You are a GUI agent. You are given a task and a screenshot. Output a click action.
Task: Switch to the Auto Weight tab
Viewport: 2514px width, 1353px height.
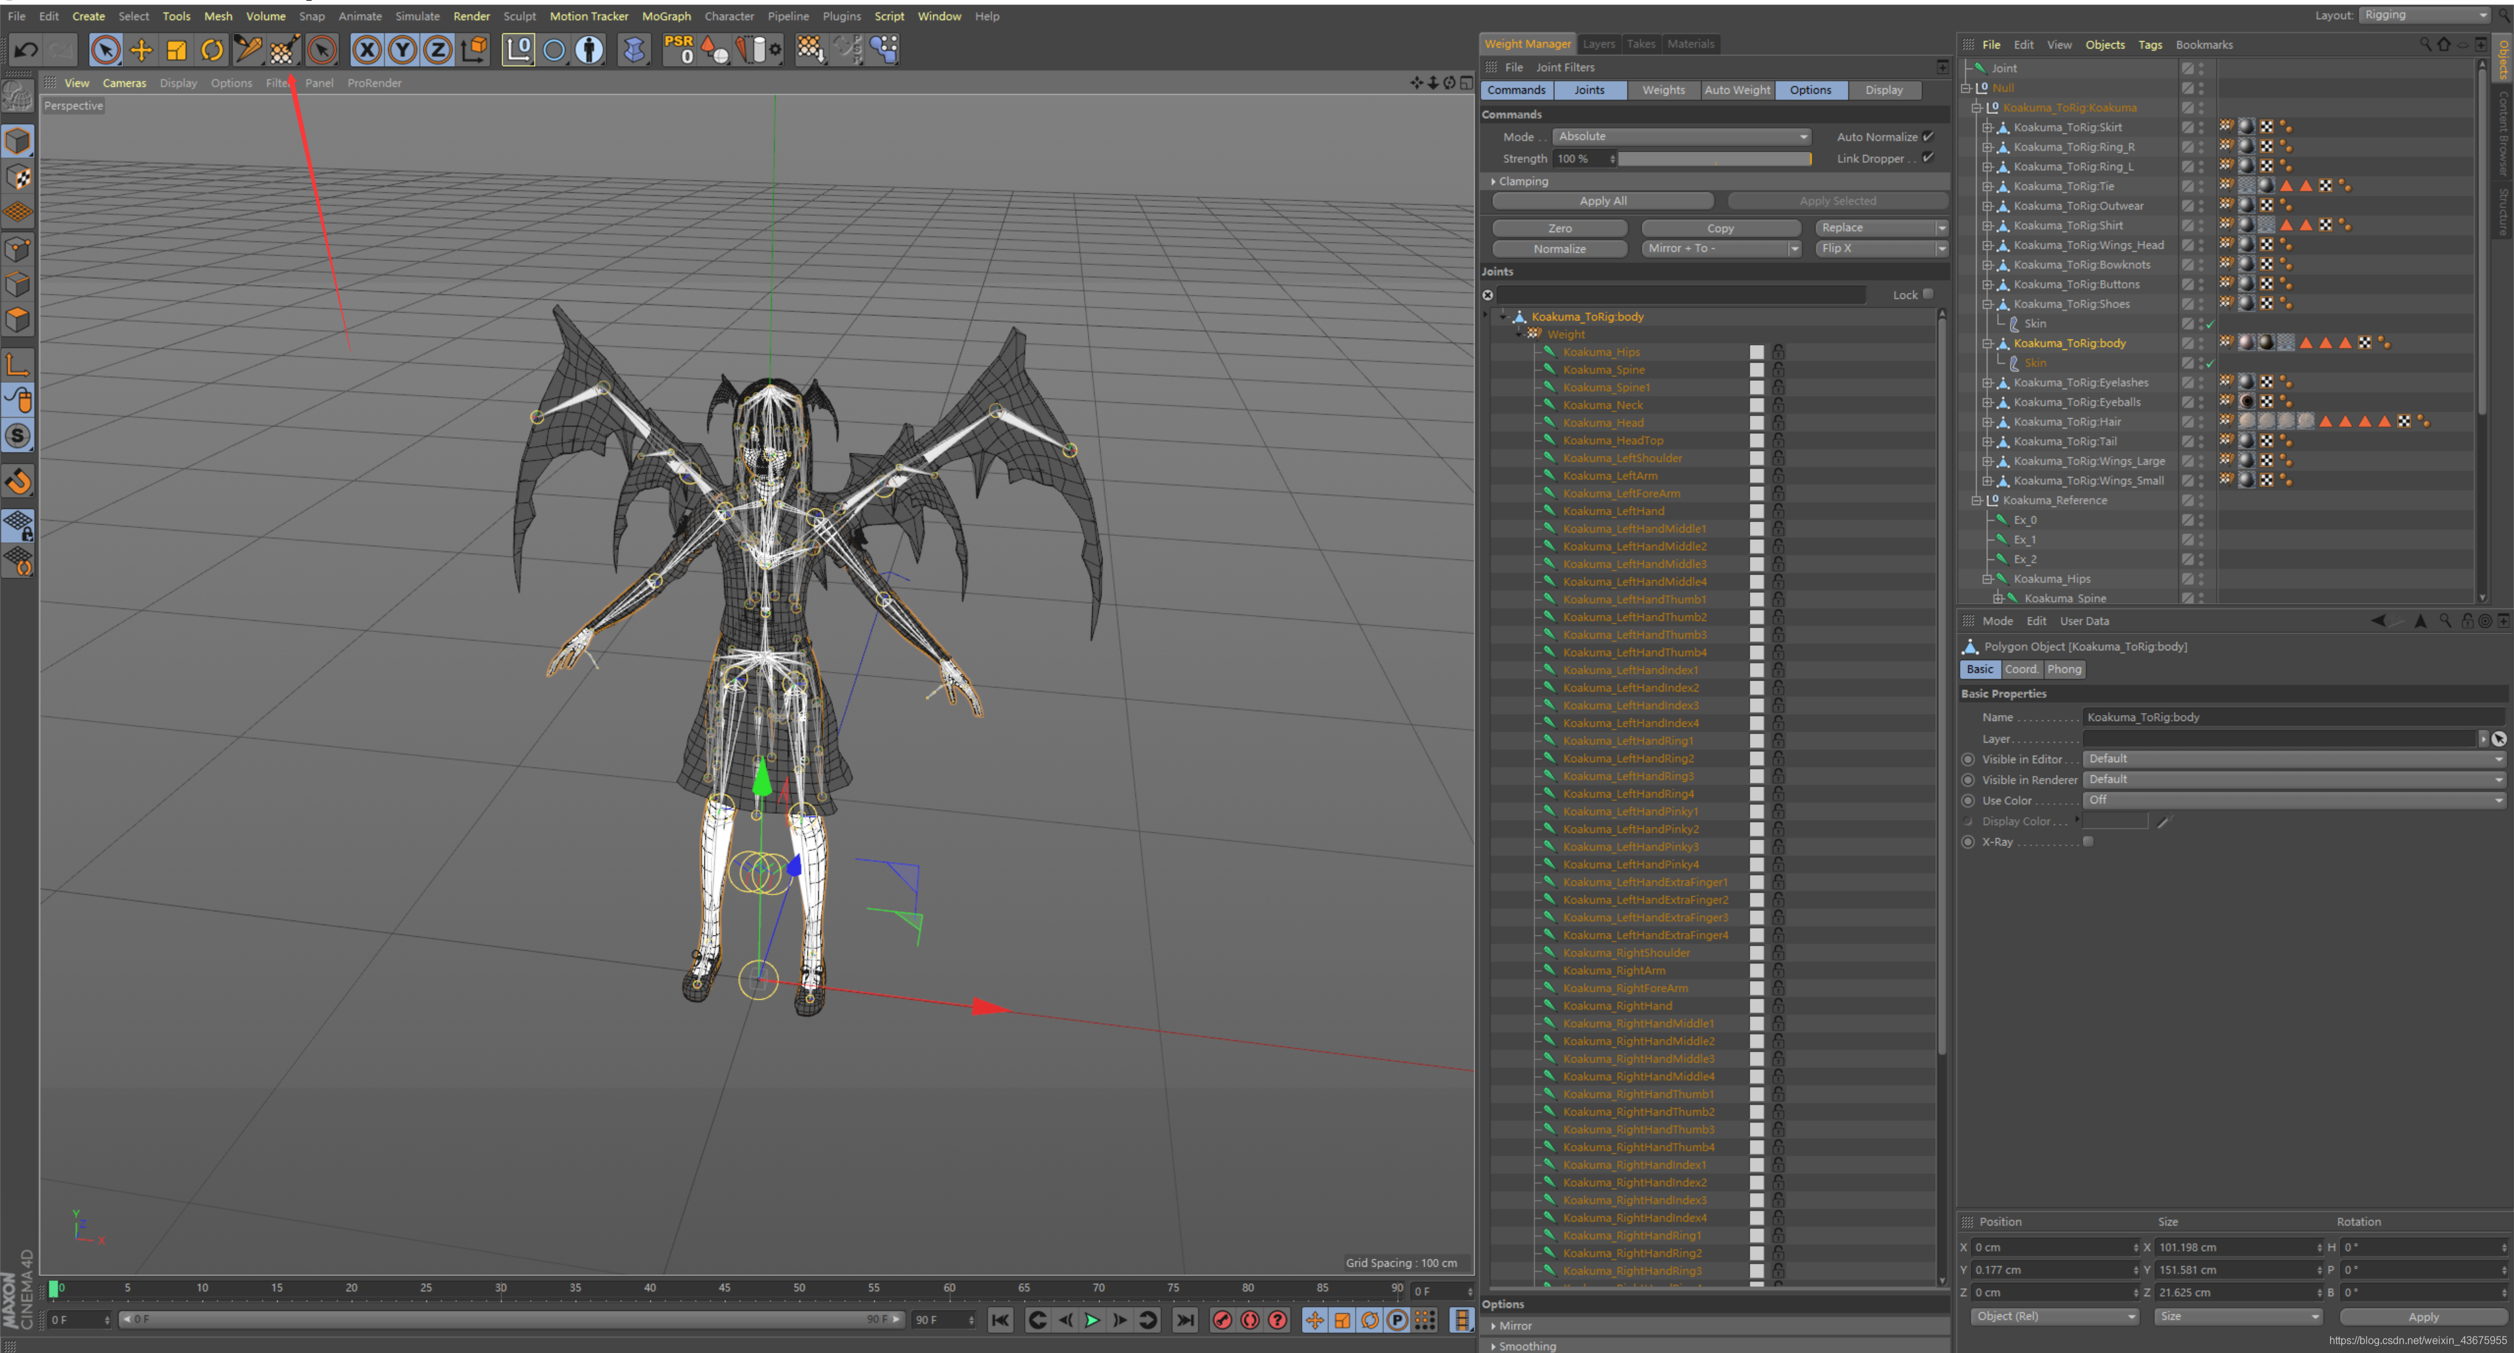[x=1737, y=90]
